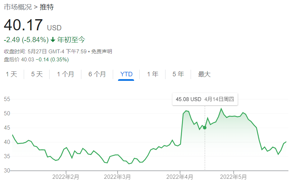Click the 45.08 USD tooltip box
The image size is (294, 184).
point(205,99)
